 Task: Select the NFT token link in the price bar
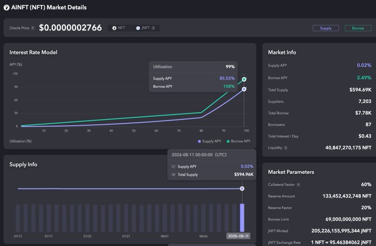(119, 28)
